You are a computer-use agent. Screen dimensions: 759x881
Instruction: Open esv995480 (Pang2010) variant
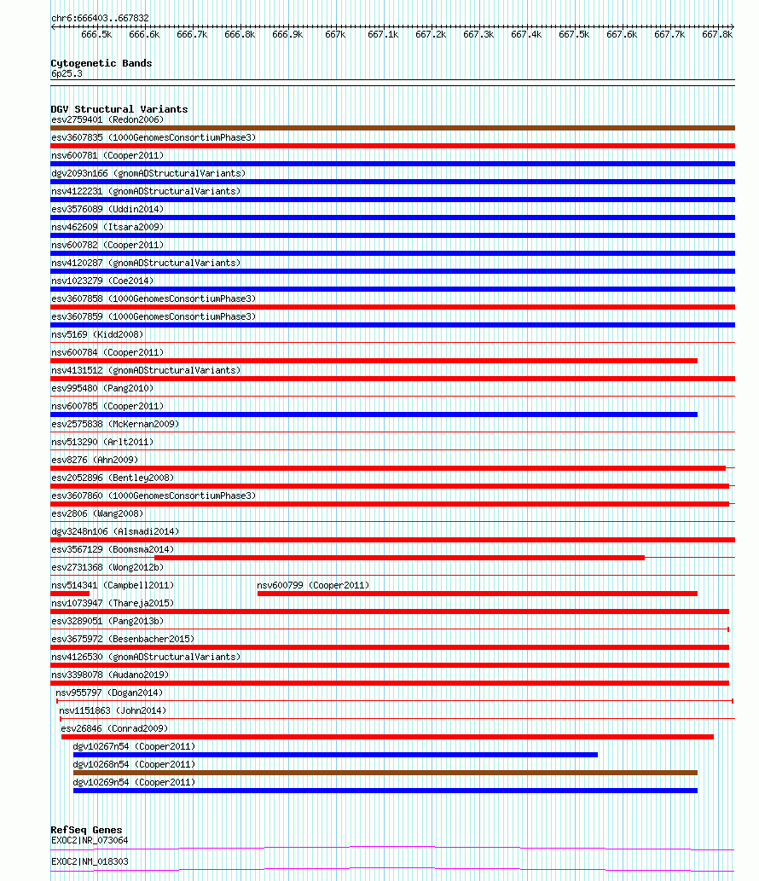[x=102, y=389]
